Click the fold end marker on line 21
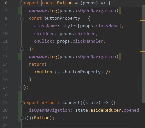Viewport: 145px width, 128px height. (22, 118)
